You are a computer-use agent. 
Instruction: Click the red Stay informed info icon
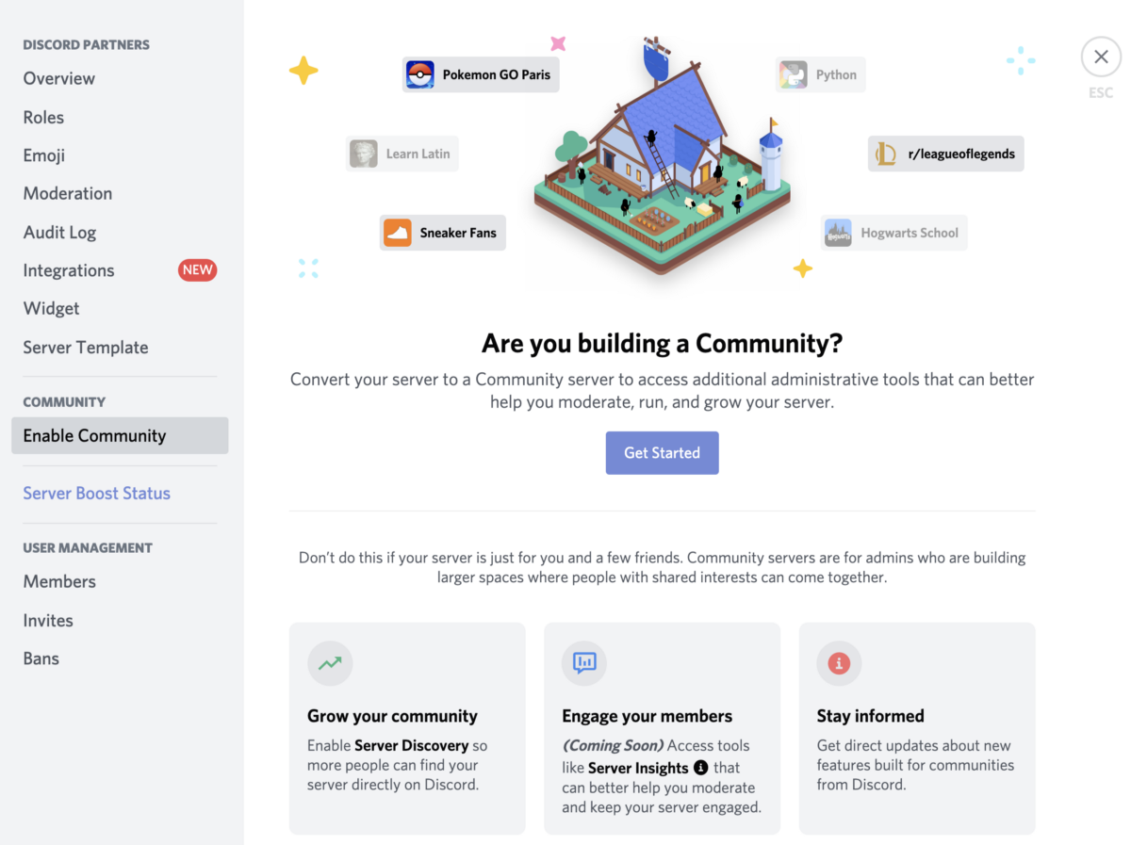pyautogui.click(x=839, y=663)
